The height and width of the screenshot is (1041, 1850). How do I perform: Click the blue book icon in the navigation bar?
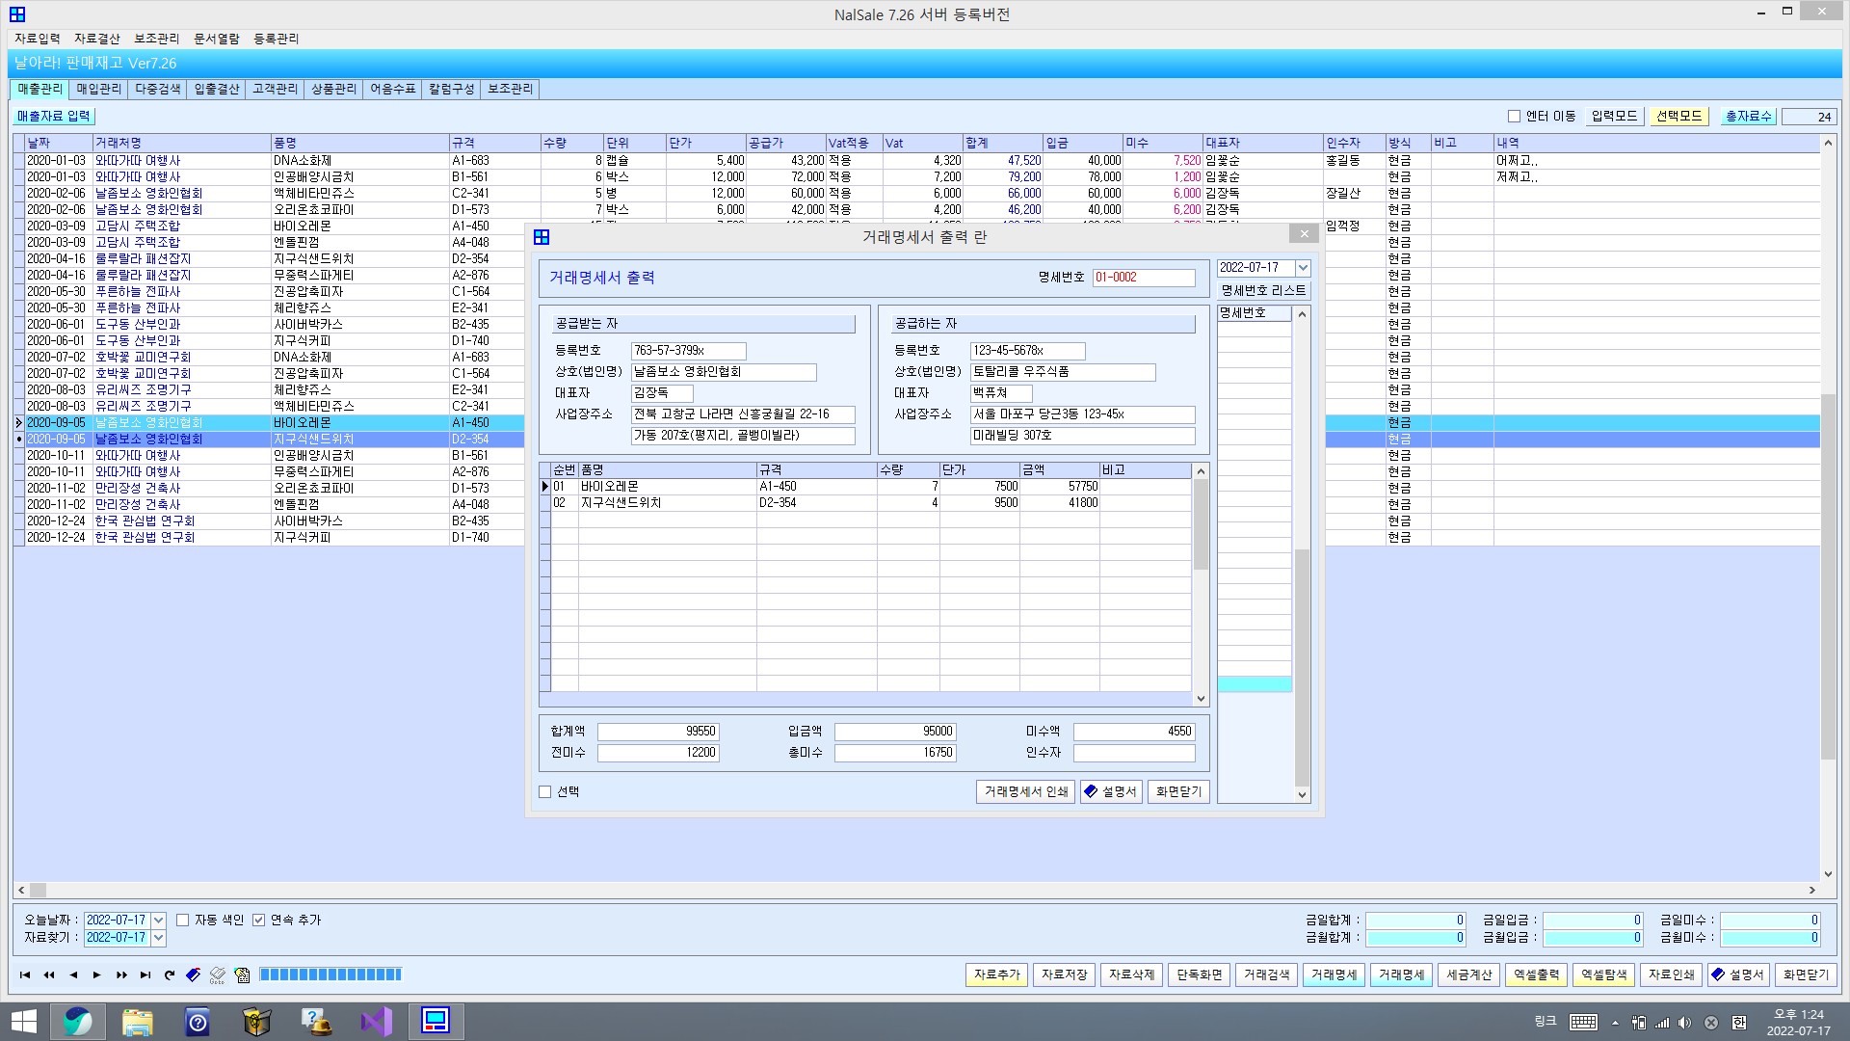click(x=194, y=975)
